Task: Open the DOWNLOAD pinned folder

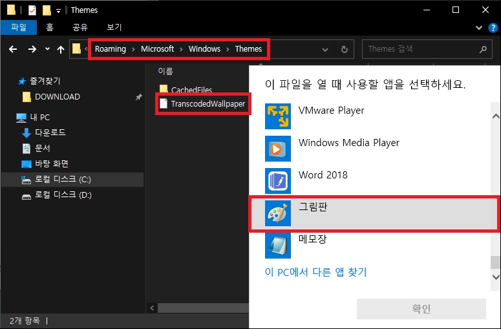Action: (x=57, y=97)
